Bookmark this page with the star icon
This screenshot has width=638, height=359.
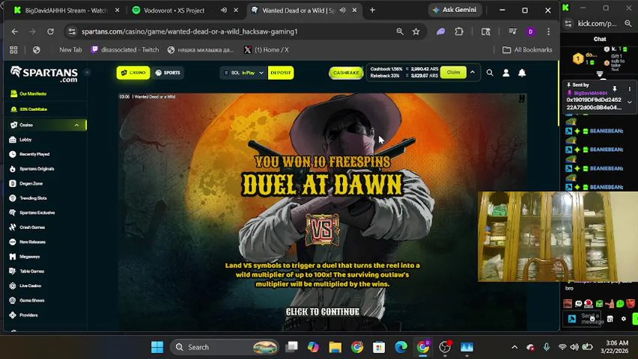416,31
